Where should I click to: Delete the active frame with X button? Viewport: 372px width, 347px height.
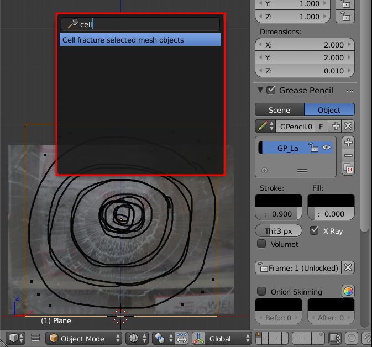pyautogui.click(x=348, y=268)
